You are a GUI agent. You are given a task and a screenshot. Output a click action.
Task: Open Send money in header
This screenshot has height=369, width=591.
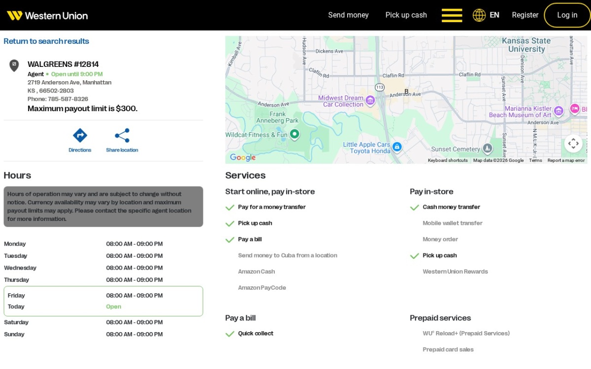pyautogui.click(x=348, y=15)
